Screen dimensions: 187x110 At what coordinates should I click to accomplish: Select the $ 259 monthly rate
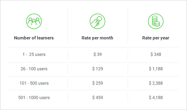[98, 83]
